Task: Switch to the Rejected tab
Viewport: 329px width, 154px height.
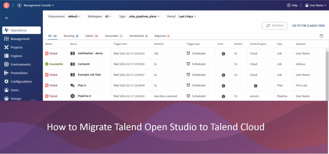Action: pyautogui.click(x=162, y=36)
